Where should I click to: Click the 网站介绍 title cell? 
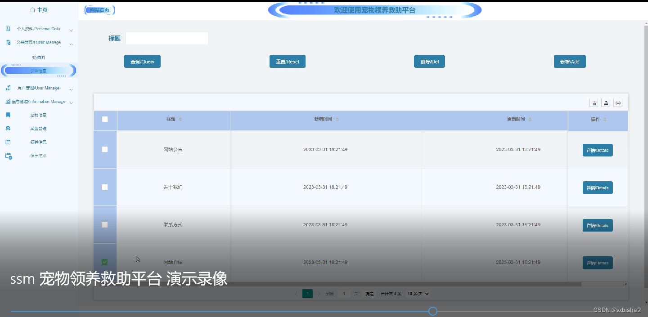click(173, 262)
